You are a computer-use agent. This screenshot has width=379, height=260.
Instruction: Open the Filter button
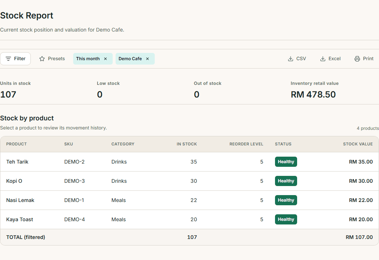16,59
